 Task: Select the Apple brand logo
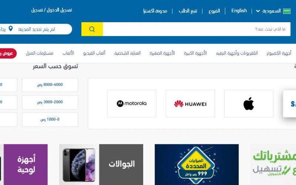click(249, 104)
